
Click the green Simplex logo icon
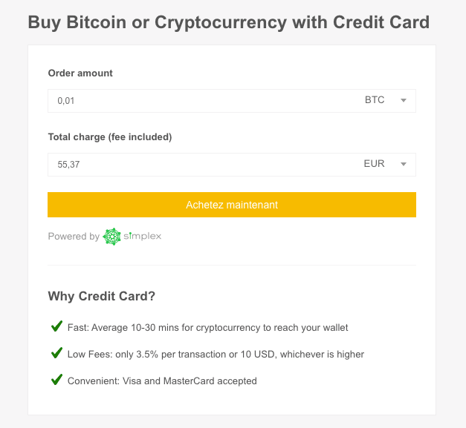[111, 237]
